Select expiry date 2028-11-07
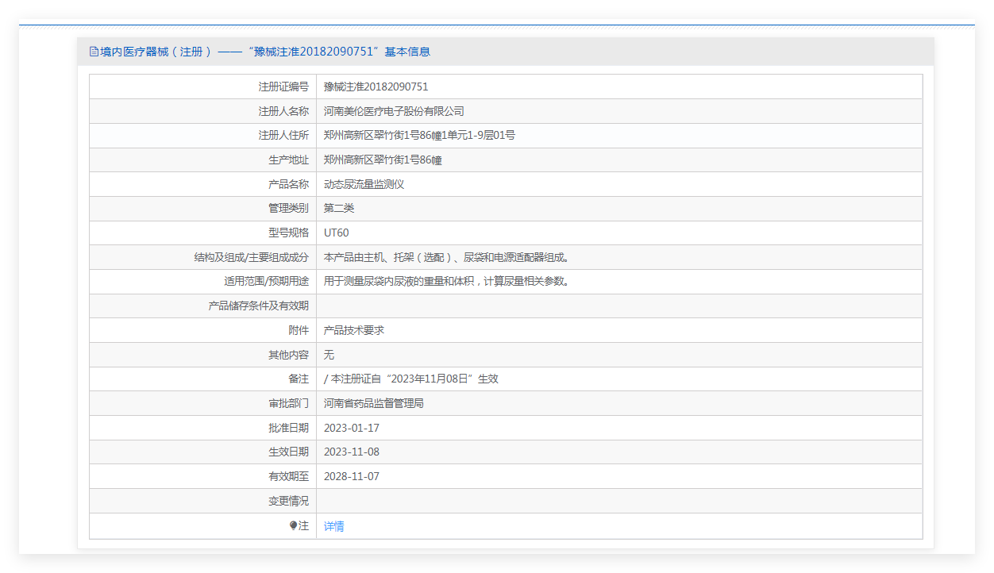 tap(352, 476)
